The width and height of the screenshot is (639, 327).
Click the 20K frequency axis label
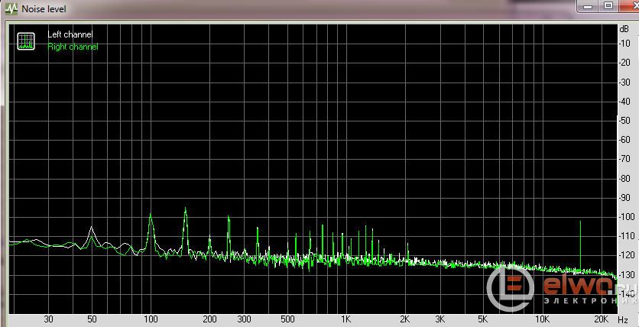[602, 319]
